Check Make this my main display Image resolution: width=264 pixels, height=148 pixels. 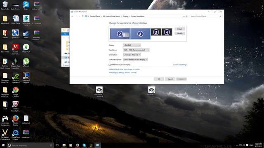point(110,65)
